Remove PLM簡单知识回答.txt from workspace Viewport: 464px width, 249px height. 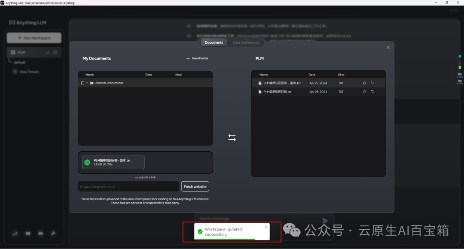(372, 91)
